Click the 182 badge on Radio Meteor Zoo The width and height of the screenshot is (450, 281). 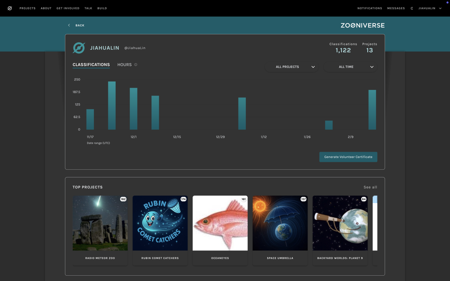(123, 199)
